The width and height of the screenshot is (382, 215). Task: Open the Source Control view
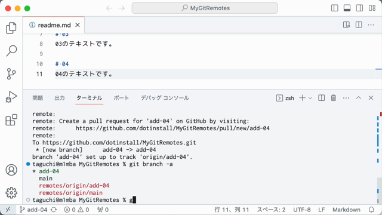tap(11, 74)
